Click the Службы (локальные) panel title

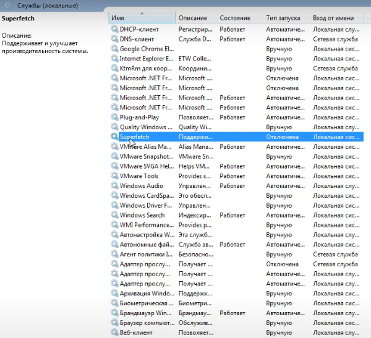48,6
